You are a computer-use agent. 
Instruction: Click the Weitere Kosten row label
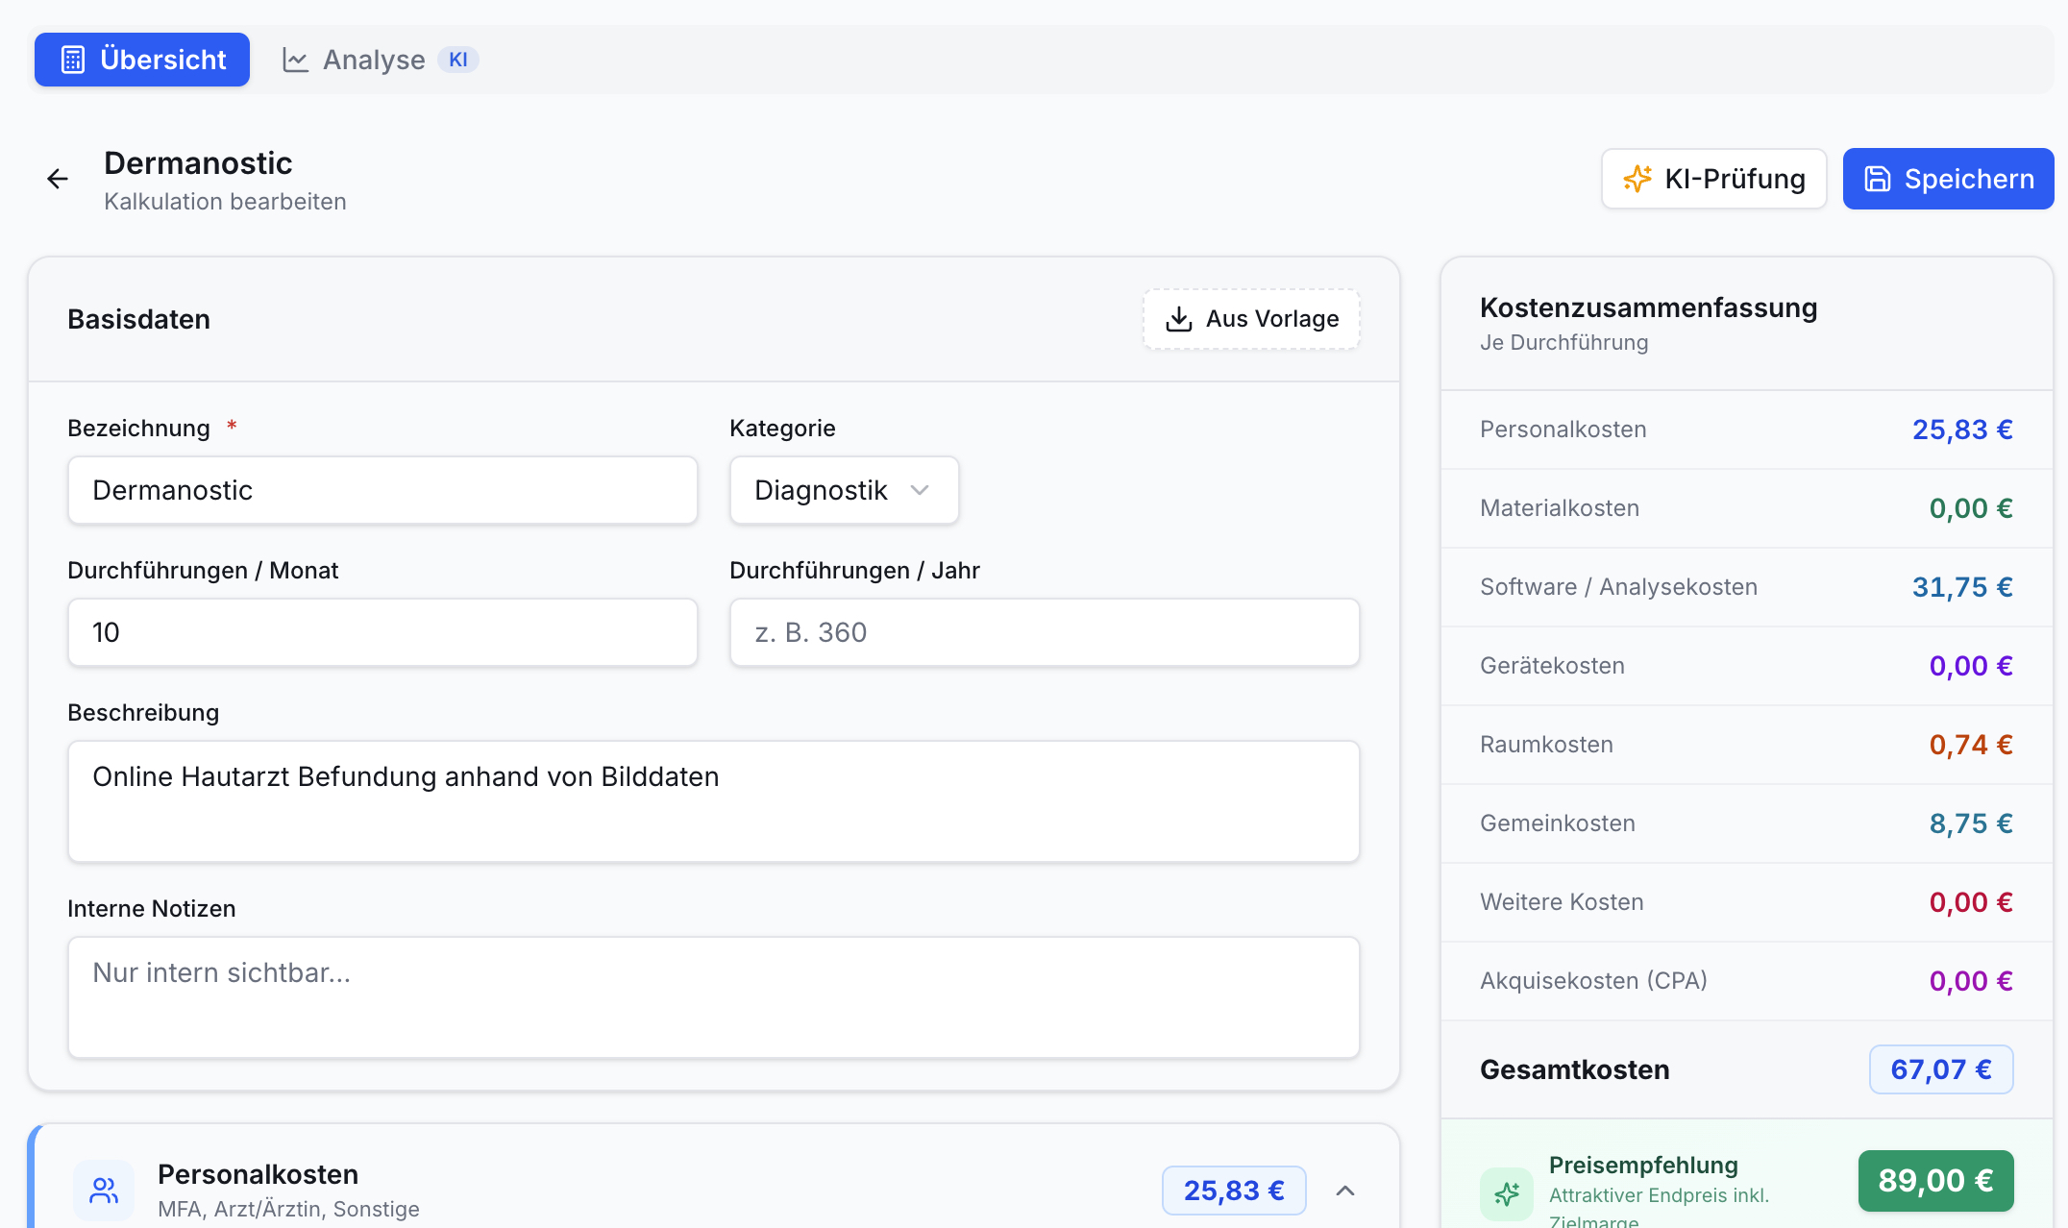[1562, 902]
